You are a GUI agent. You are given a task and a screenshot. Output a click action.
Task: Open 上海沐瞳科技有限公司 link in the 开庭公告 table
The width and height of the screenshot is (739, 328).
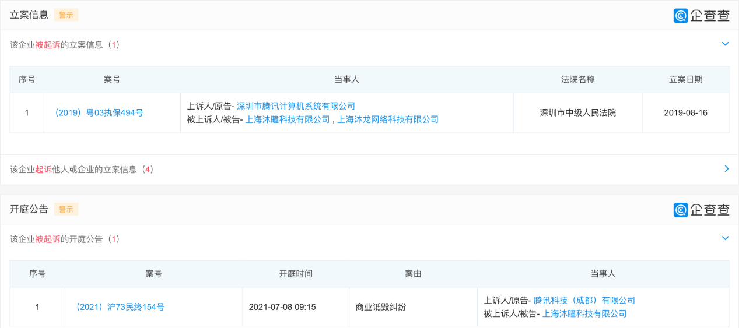pos(584,314)
